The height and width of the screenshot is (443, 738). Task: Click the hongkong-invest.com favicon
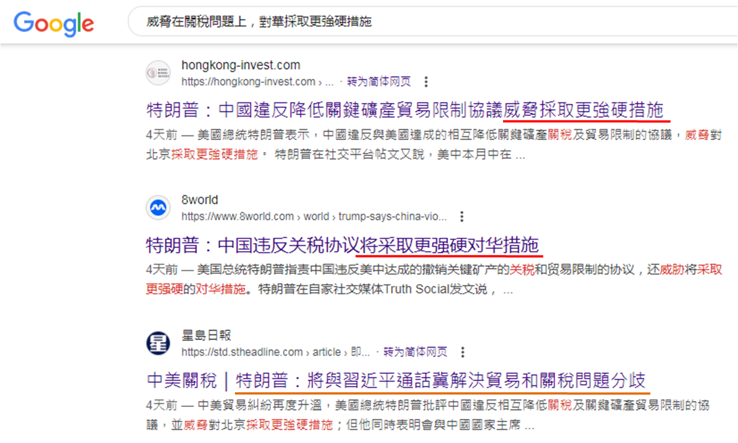158,73
